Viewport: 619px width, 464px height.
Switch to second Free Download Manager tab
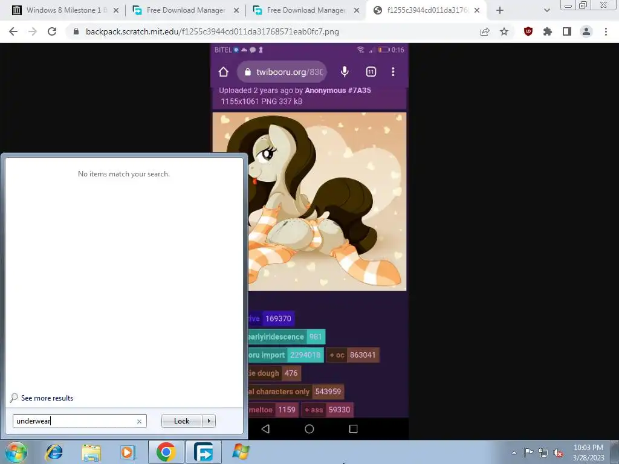click(305, 10)
